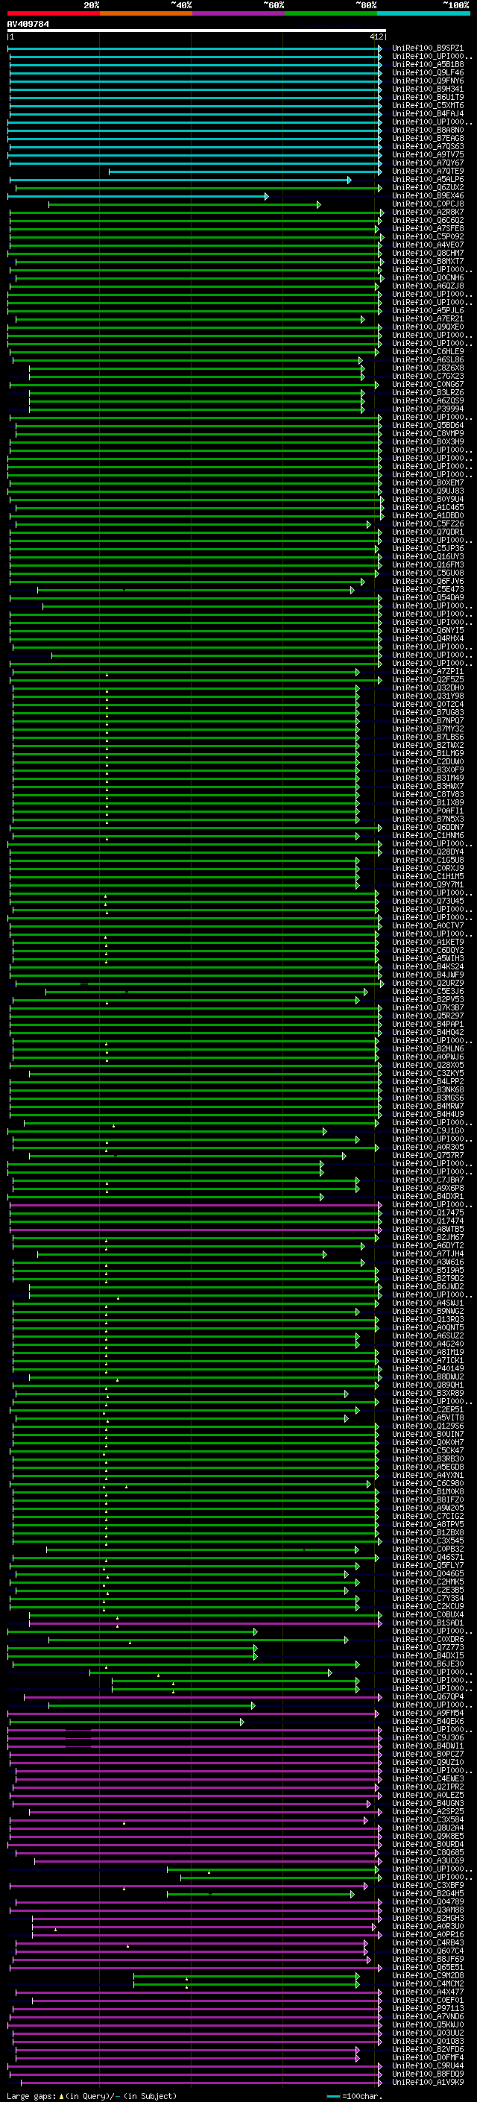Click the UniRef100_Q28X05 label

428,1065
